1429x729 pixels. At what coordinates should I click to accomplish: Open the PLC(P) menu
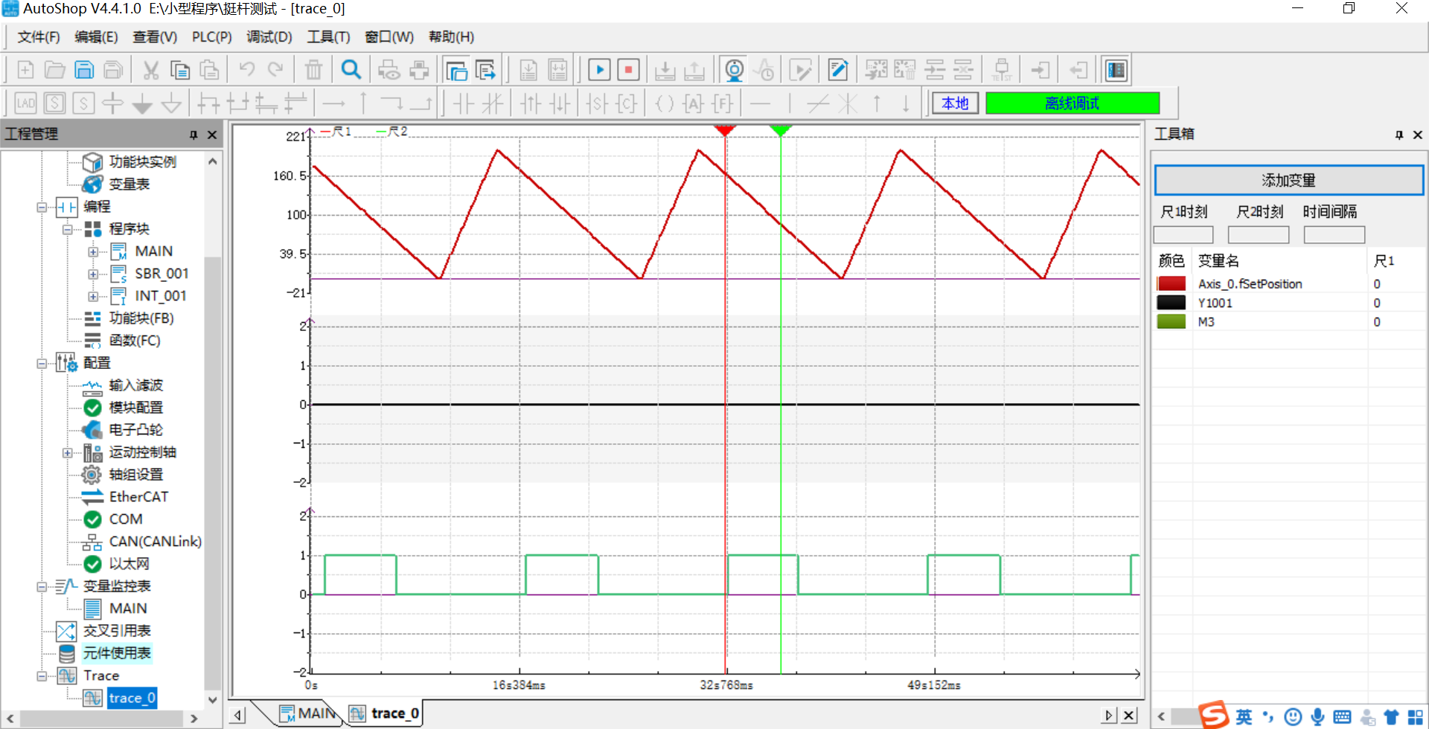click(212, 37)
